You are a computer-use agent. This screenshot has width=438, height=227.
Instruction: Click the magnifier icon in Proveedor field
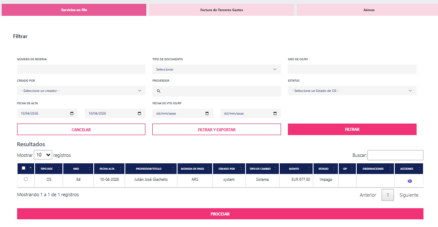[158, 91]
